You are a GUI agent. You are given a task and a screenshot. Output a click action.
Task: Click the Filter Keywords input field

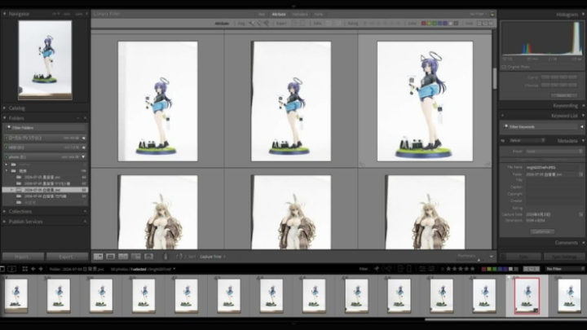pos(541,126)
